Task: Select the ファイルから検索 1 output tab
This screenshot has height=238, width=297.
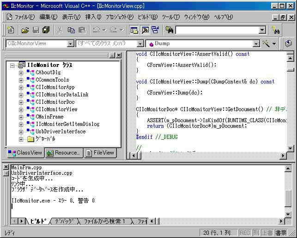Action: 104,221
